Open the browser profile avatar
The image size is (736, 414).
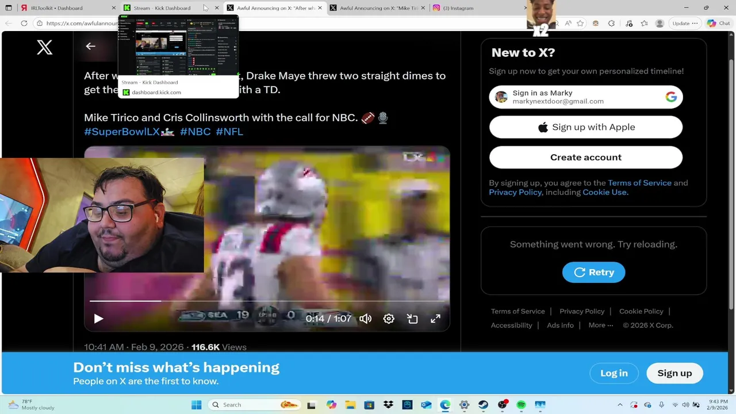tap(660, 23)
